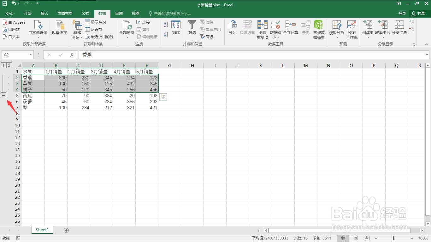Switch to Home (开始) tab

click(x=28, y=14)
